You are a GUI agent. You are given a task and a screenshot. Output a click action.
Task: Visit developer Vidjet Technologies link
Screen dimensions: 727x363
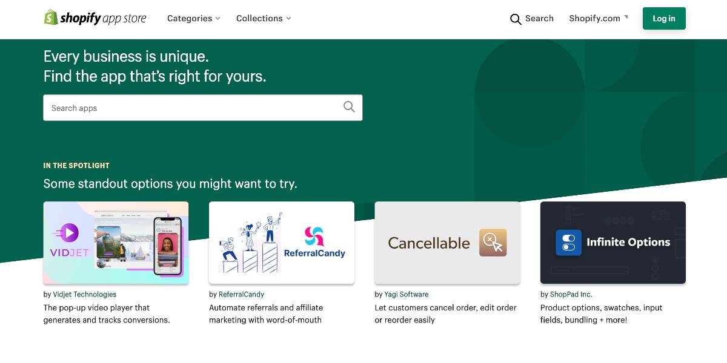(85, 295)
